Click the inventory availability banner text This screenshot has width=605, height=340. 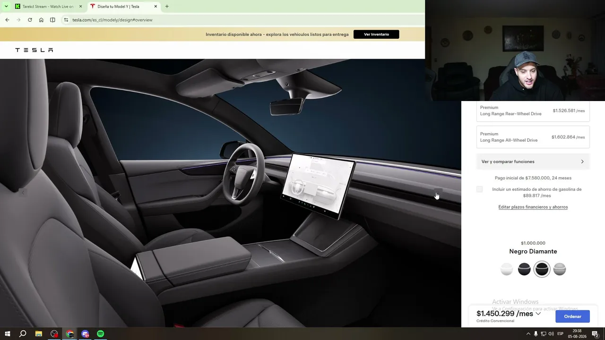[x=277, y=34]
